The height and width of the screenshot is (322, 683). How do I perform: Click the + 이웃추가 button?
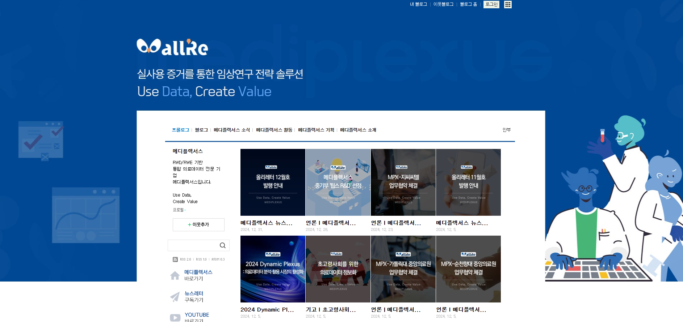click(x=198, y=224)
